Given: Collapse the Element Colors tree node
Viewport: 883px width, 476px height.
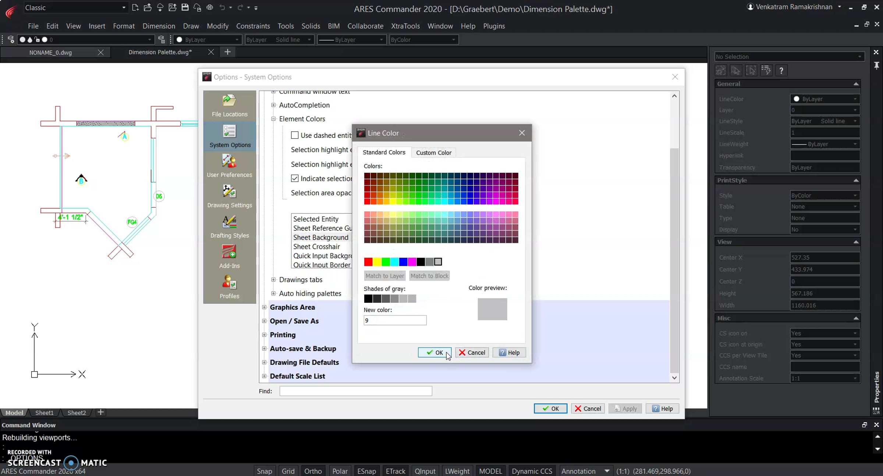Looking at the screenshot, I should coord(273,119).
